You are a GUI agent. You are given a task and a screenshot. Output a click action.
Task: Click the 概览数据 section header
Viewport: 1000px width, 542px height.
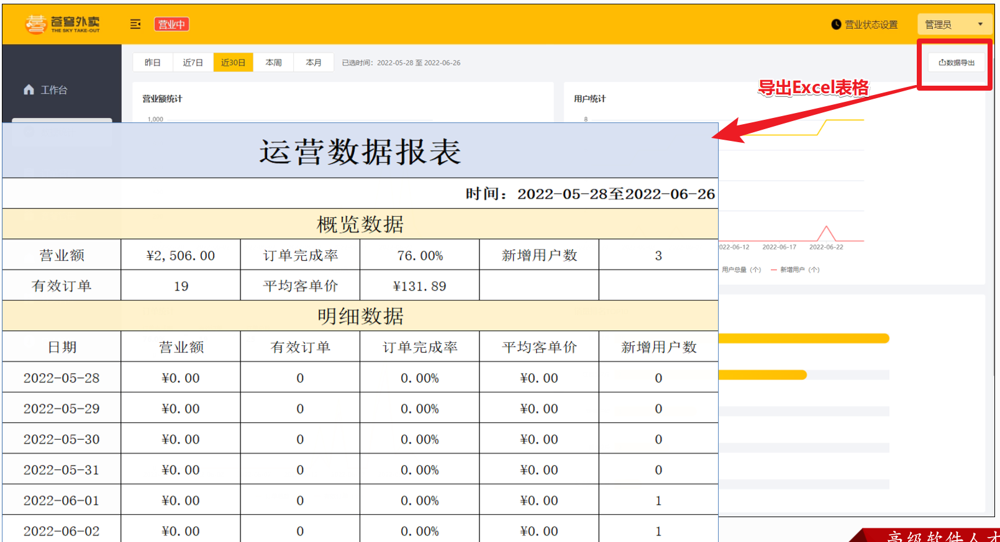pyautogui.click(x=360, y=224)
